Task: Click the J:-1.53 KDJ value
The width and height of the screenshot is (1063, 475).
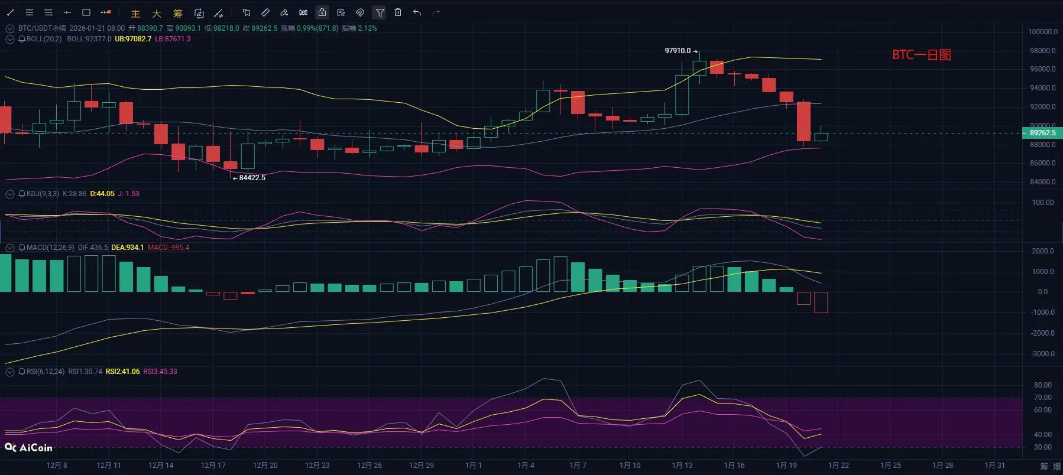Action: tap(129, 194)
